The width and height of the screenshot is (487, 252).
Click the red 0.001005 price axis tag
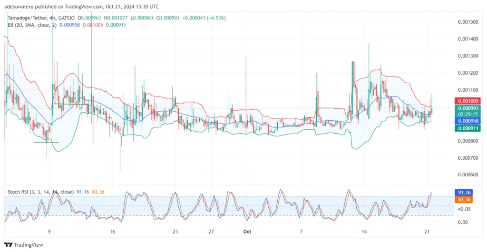click(468, 100)
